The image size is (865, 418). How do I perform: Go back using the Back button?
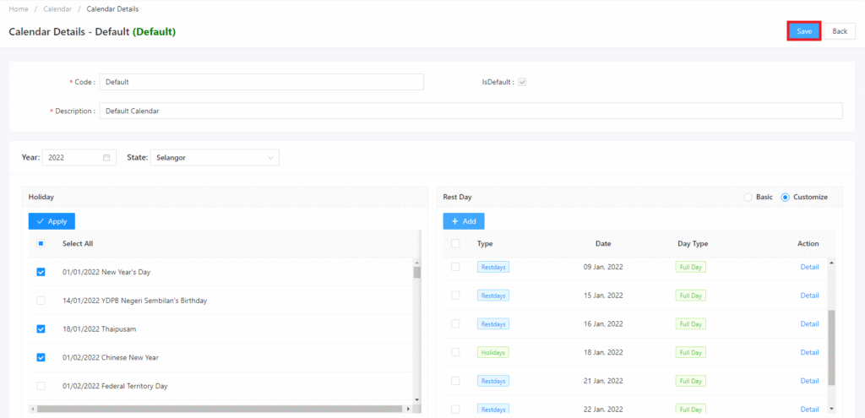pyautogui.click(x=839, y=31)
